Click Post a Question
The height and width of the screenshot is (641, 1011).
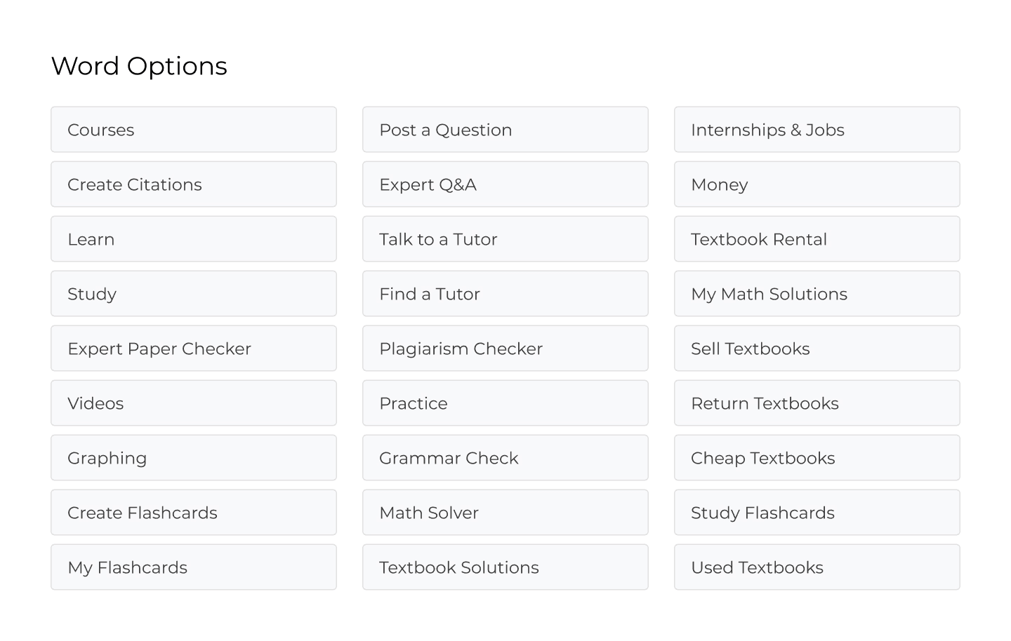[505, 130]
